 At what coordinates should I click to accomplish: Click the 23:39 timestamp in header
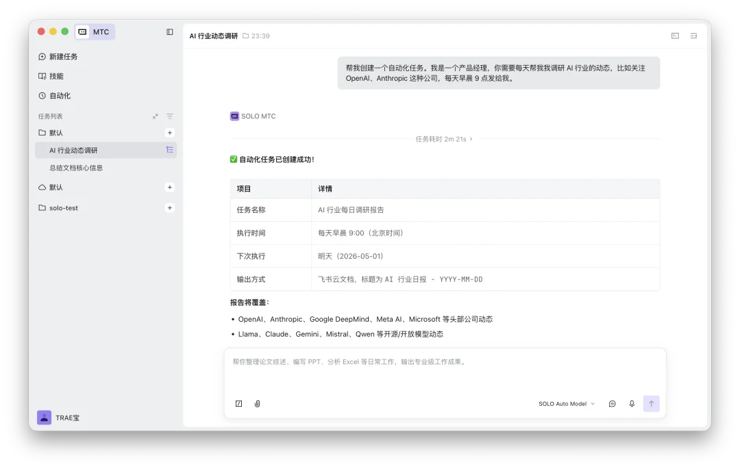click(x=260, y=36)
